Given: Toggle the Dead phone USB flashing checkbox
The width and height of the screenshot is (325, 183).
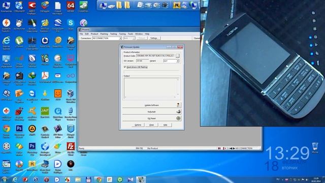Looking at the screenshot, I should coord(125,67).
